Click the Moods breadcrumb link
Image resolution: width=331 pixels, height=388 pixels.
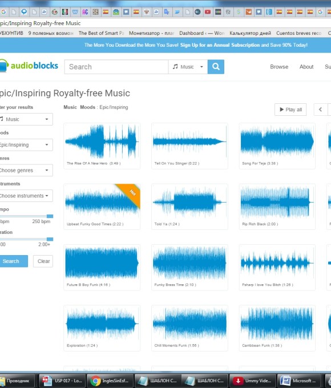pos(88,107)
